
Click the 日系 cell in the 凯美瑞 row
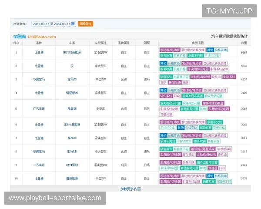coord(147,109)
